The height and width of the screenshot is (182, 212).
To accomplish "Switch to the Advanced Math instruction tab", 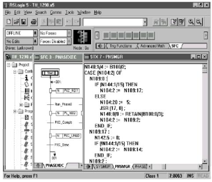I will 153,46.
